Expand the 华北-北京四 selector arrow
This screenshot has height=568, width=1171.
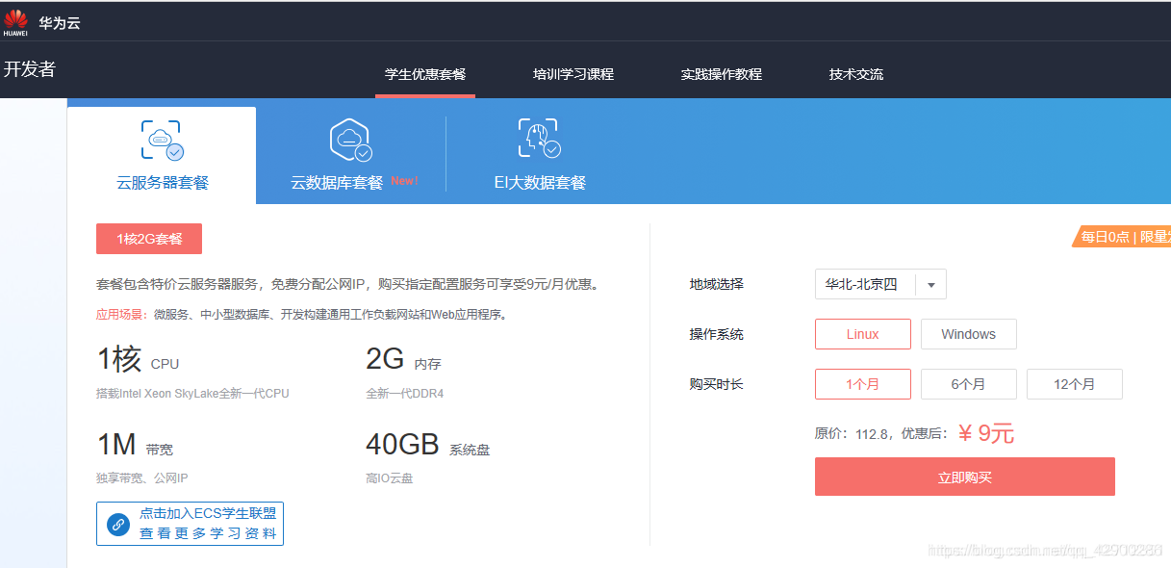coord(930,284)
